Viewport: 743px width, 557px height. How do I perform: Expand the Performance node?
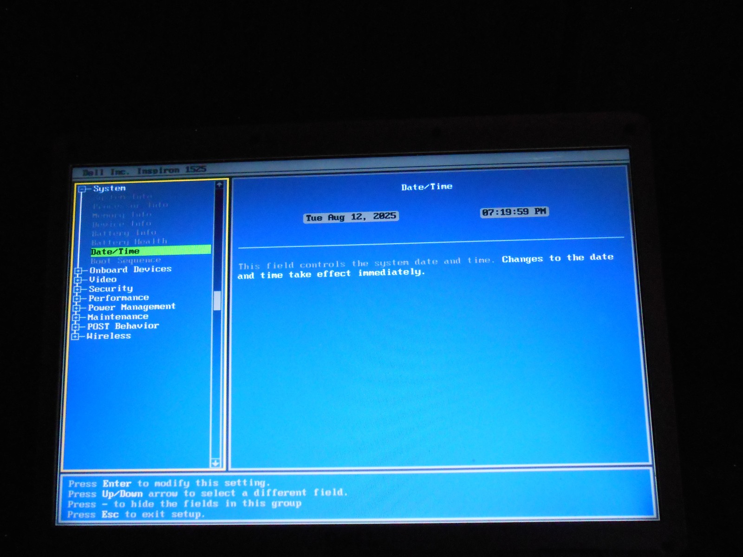(x=77, y=298)
